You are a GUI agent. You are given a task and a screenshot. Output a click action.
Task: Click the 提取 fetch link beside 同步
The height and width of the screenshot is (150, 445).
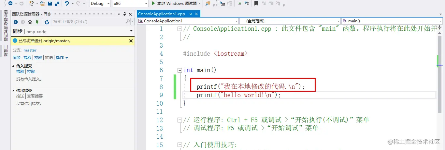[x=27, y=58]
